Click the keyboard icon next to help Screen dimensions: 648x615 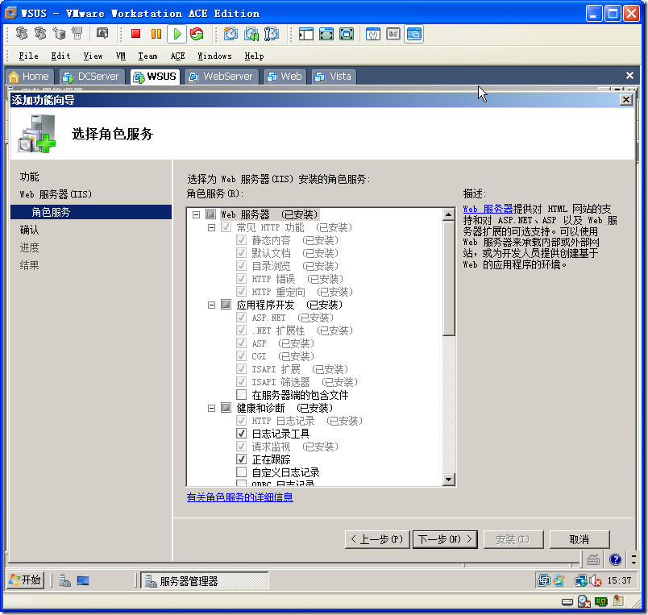click(x=593, y=559)
